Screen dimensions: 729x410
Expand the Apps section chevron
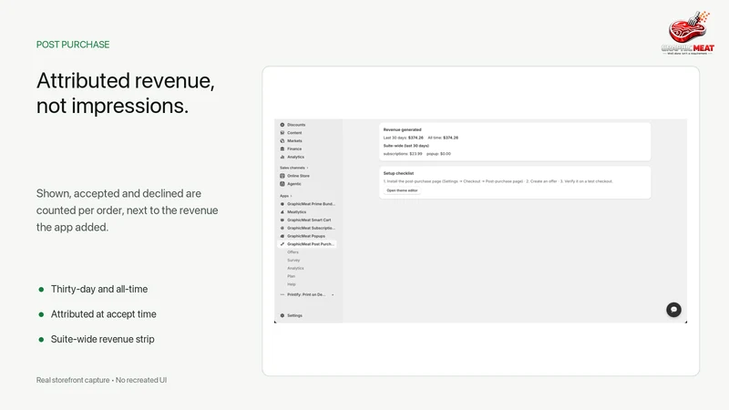click(x=292, y=196)
